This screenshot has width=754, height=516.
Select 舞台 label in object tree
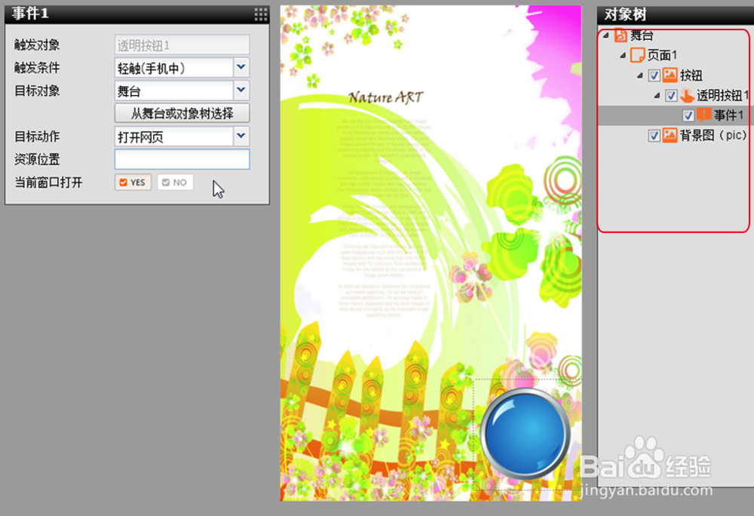point(642,35)
